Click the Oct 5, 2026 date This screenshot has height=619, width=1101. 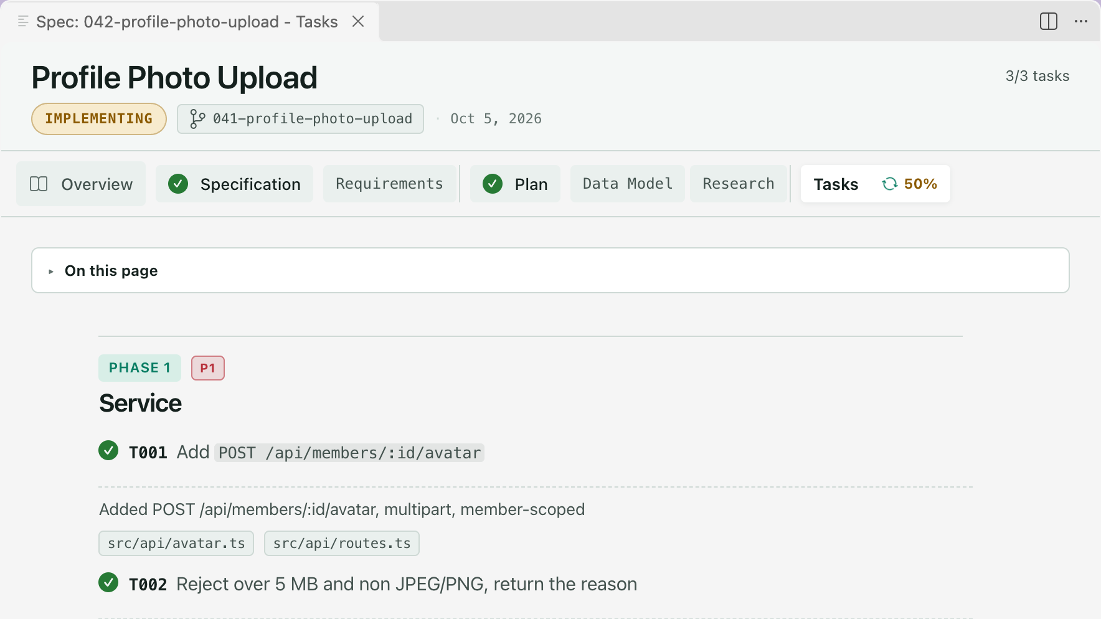pyautogui.click(x=496, y=119)
